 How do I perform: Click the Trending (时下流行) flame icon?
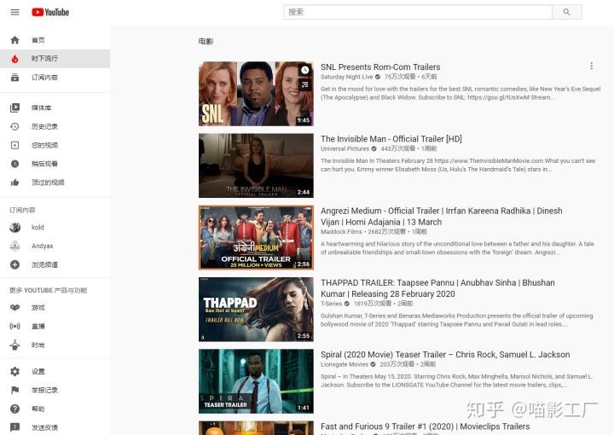14,59
